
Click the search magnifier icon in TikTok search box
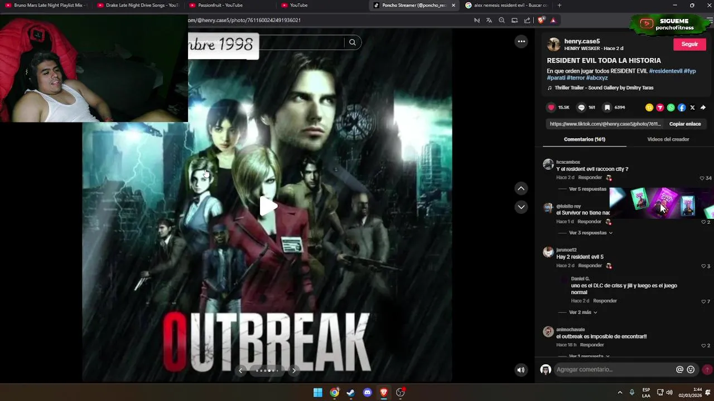[352, 42]
